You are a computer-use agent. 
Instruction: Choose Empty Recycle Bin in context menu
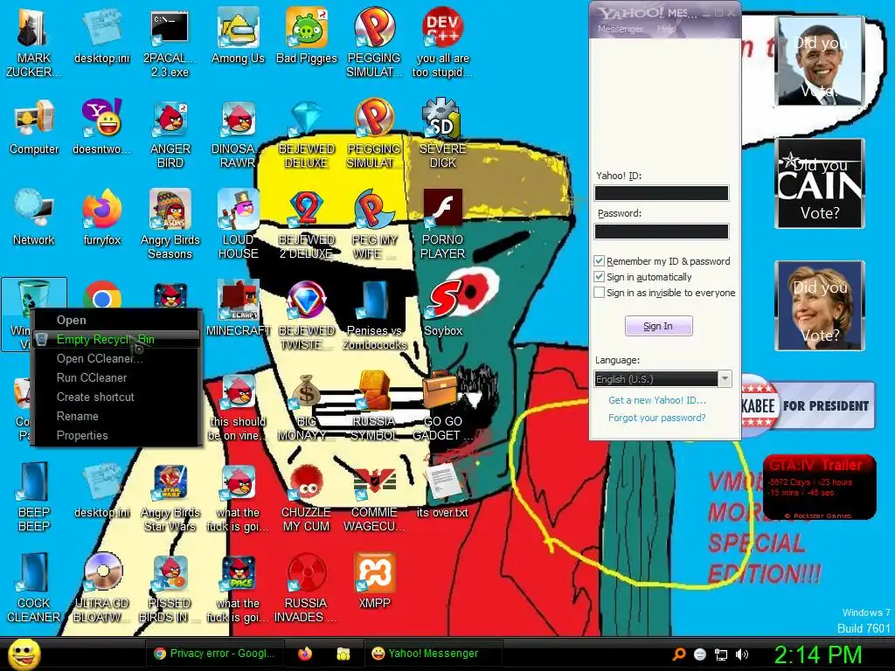[116, 340]
